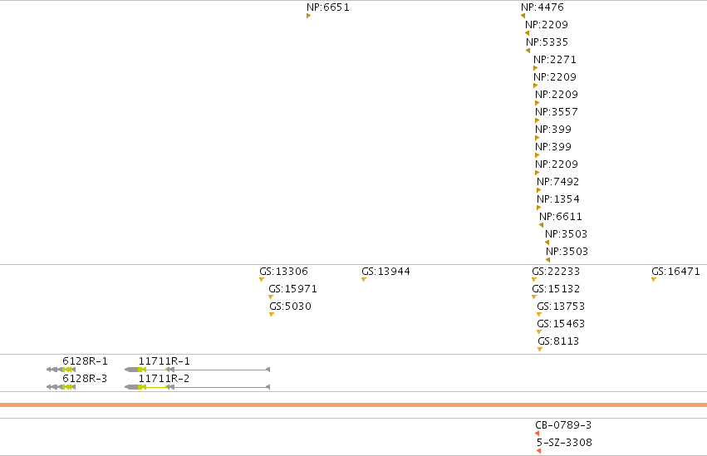Select the 5-SZ-3308 red marker

[x=538, y=451]
